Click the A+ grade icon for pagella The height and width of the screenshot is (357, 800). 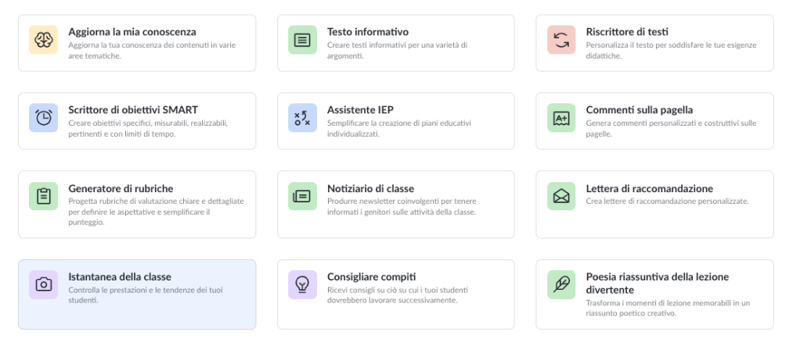coord(561,118)
